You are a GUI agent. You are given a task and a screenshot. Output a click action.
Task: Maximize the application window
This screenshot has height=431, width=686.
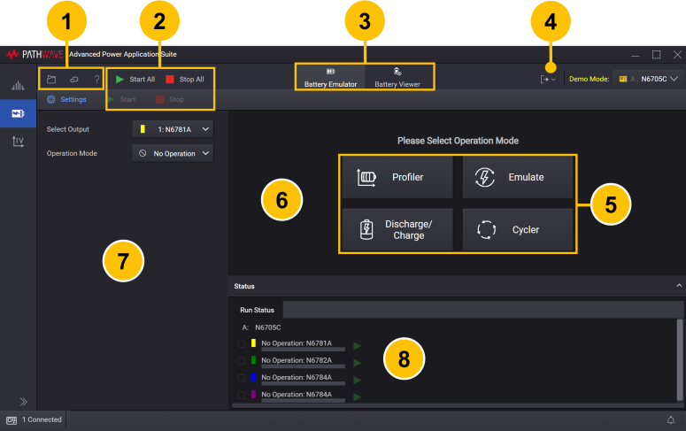tap(656, 55)
